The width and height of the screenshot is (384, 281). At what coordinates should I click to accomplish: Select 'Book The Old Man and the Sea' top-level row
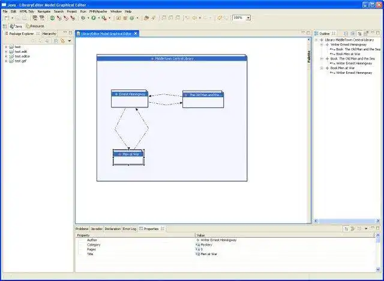click(352, 59)
